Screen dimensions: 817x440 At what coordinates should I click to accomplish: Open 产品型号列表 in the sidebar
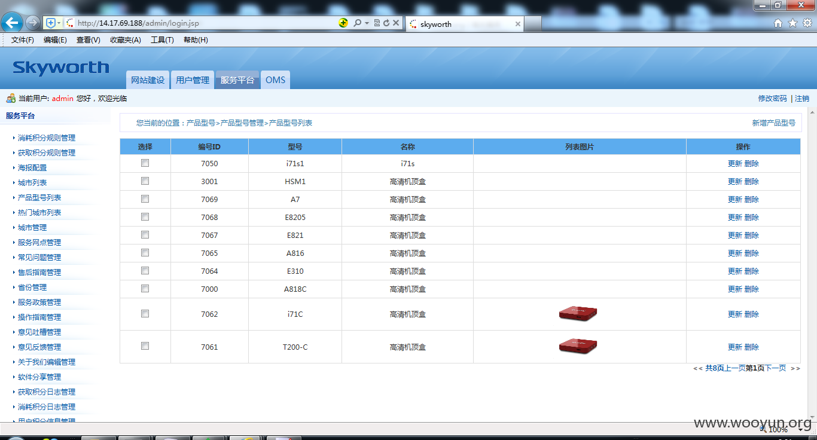(39, 198)
